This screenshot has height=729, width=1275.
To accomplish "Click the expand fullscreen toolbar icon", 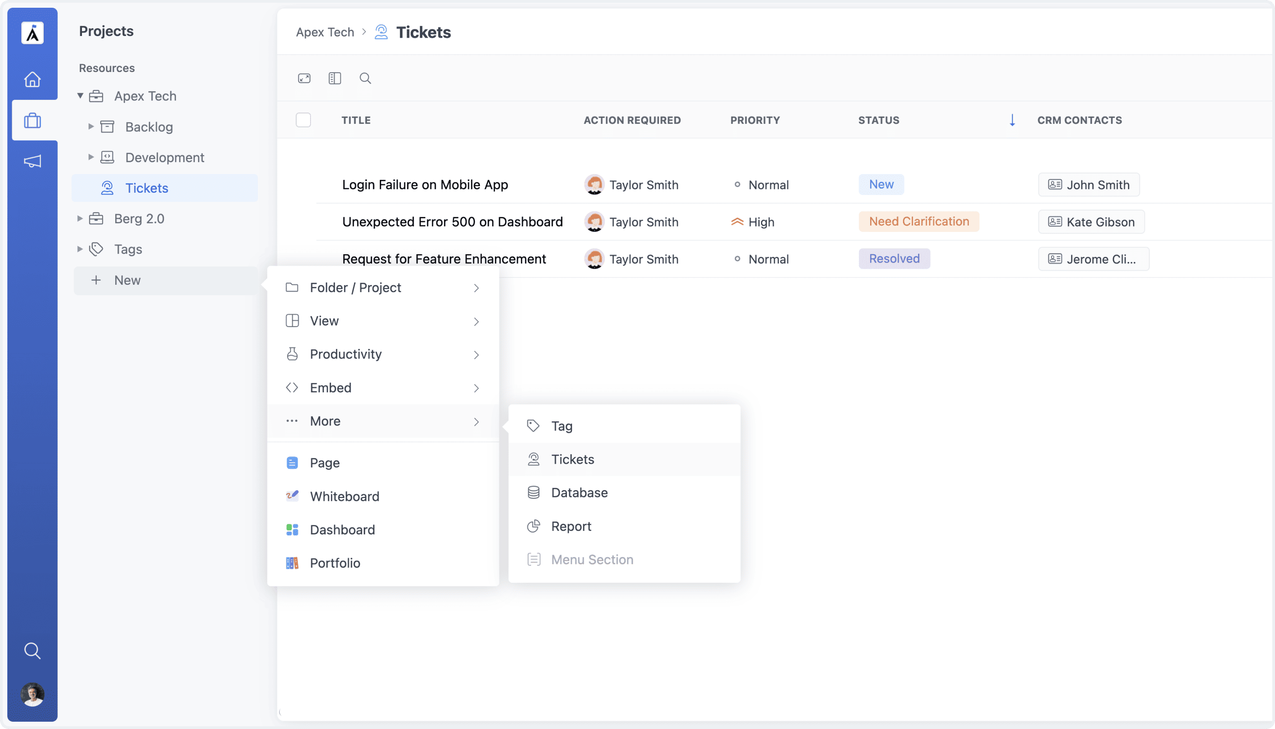I will (x=304, y=78).
